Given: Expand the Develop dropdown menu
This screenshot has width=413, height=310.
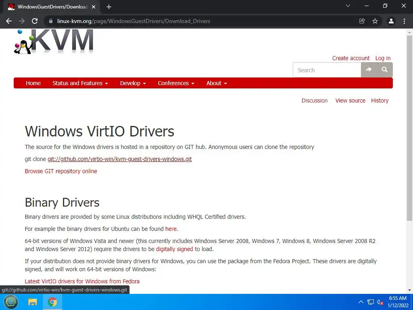Looking at the screenshot, I should pos(133,83).
